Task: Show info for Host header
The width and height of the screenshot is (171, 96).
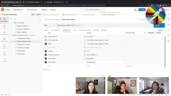Action: (85, 44)
